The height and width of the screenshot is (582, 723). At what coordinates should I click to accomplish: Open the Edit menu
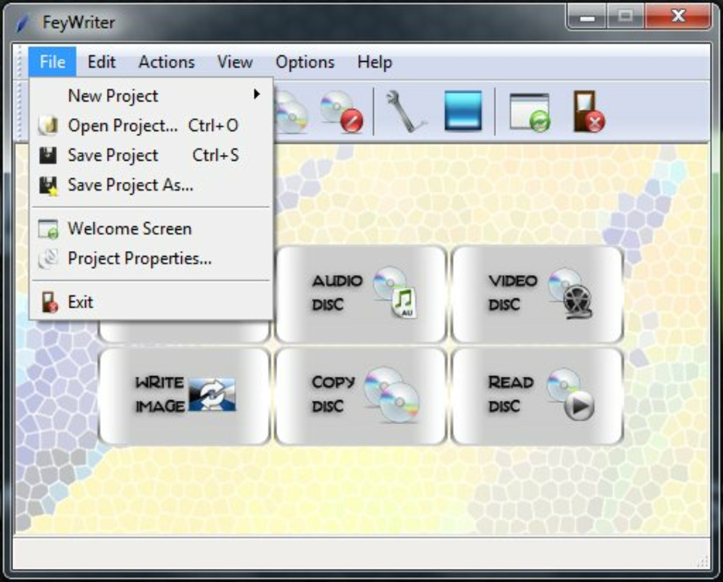click(x=101, y=62)
